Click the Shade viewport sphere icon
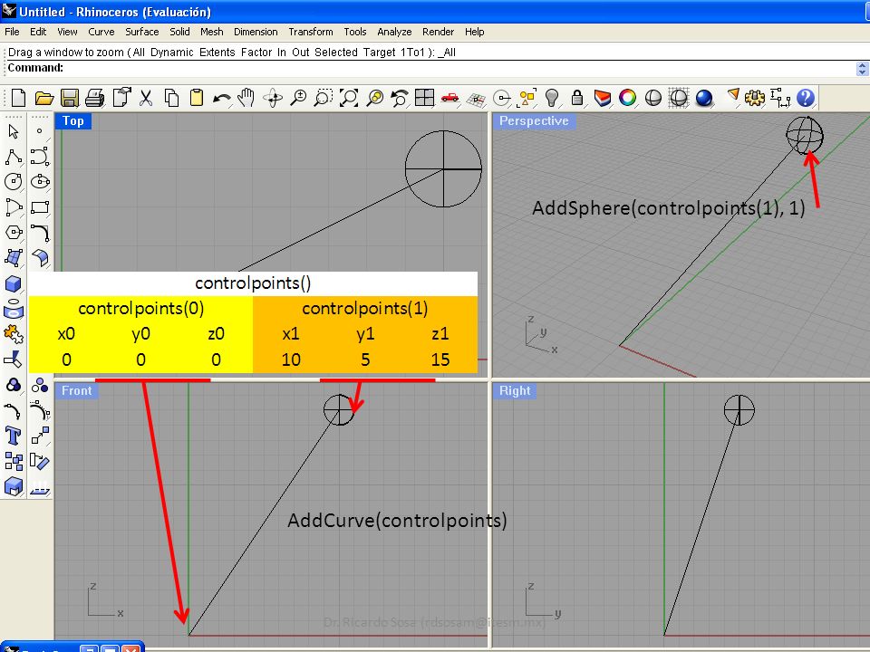The width and height of the screenshot is (870, 652). 653,98
